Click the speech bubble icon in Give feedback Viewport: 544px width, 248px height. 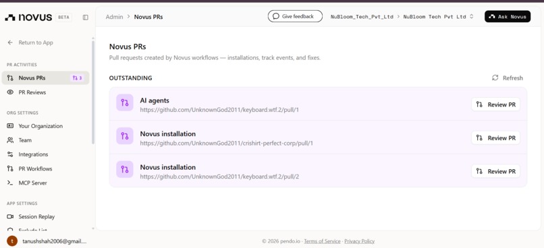click(276, 16)
